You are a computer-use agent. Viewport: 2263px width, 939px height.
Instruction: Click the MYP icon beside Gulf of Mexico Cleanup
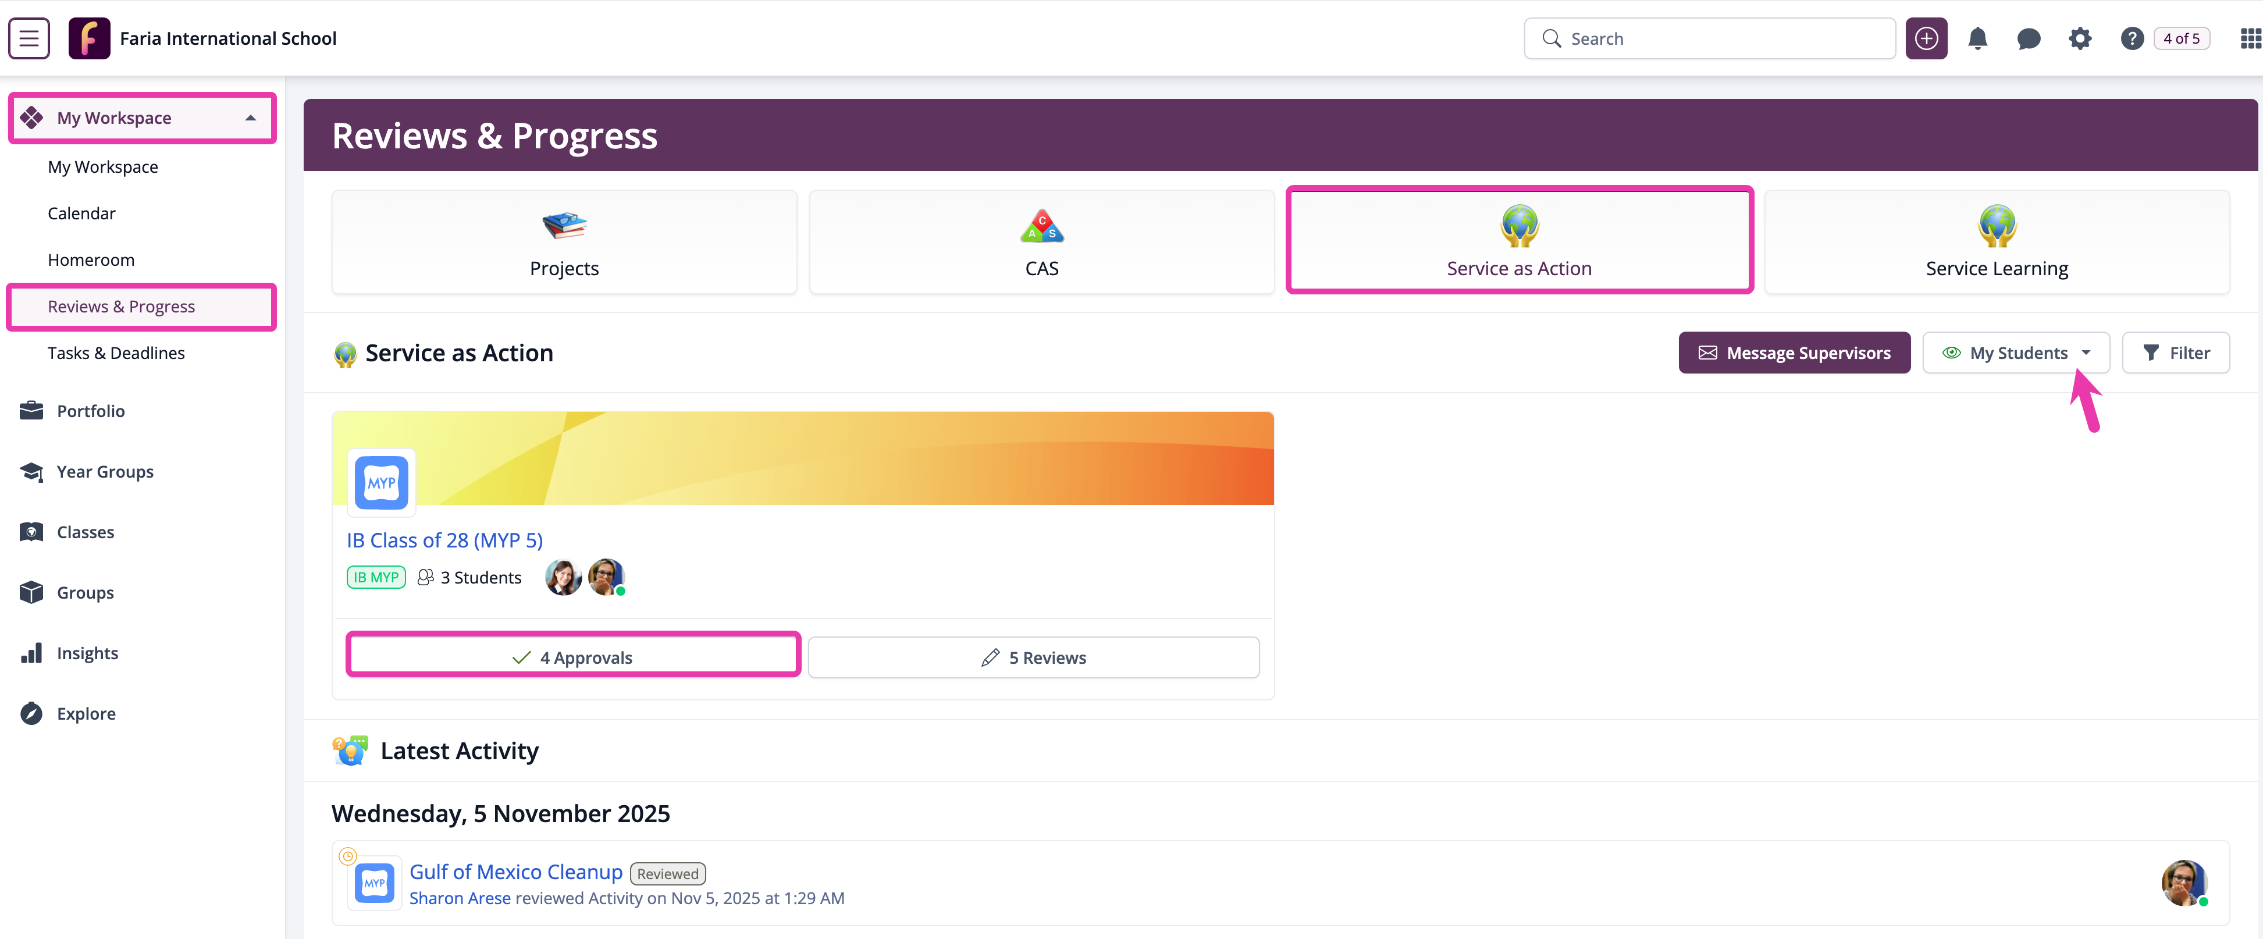click(x=375, y=883)
